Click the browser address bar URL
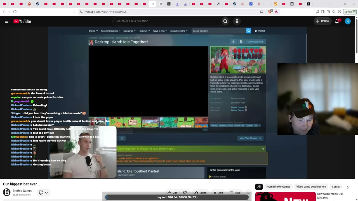This screenshot has width=358, height=201. coord(106,12)
